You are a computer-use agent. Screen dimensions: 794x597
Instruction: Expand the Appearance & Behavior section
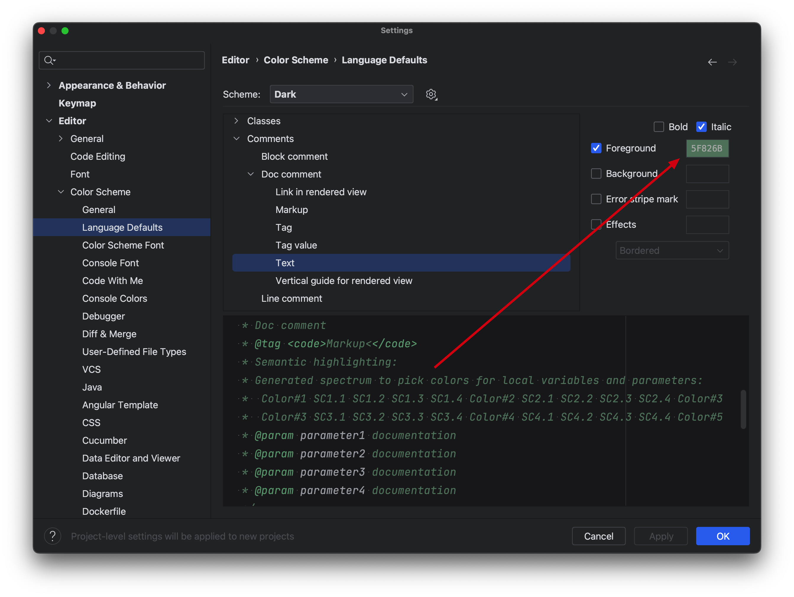(x=49, y=85)
